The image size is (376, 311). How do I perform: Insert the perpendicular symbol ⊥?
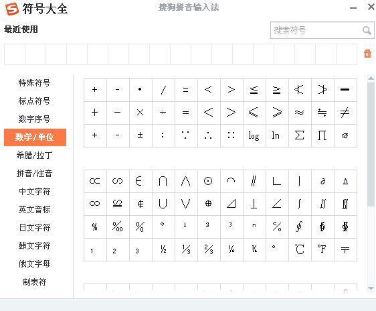pyautogui.click(x=254, y=204)
